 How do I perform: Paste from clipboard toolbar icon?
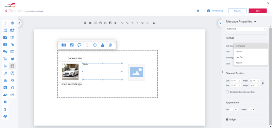pos(110,23)
